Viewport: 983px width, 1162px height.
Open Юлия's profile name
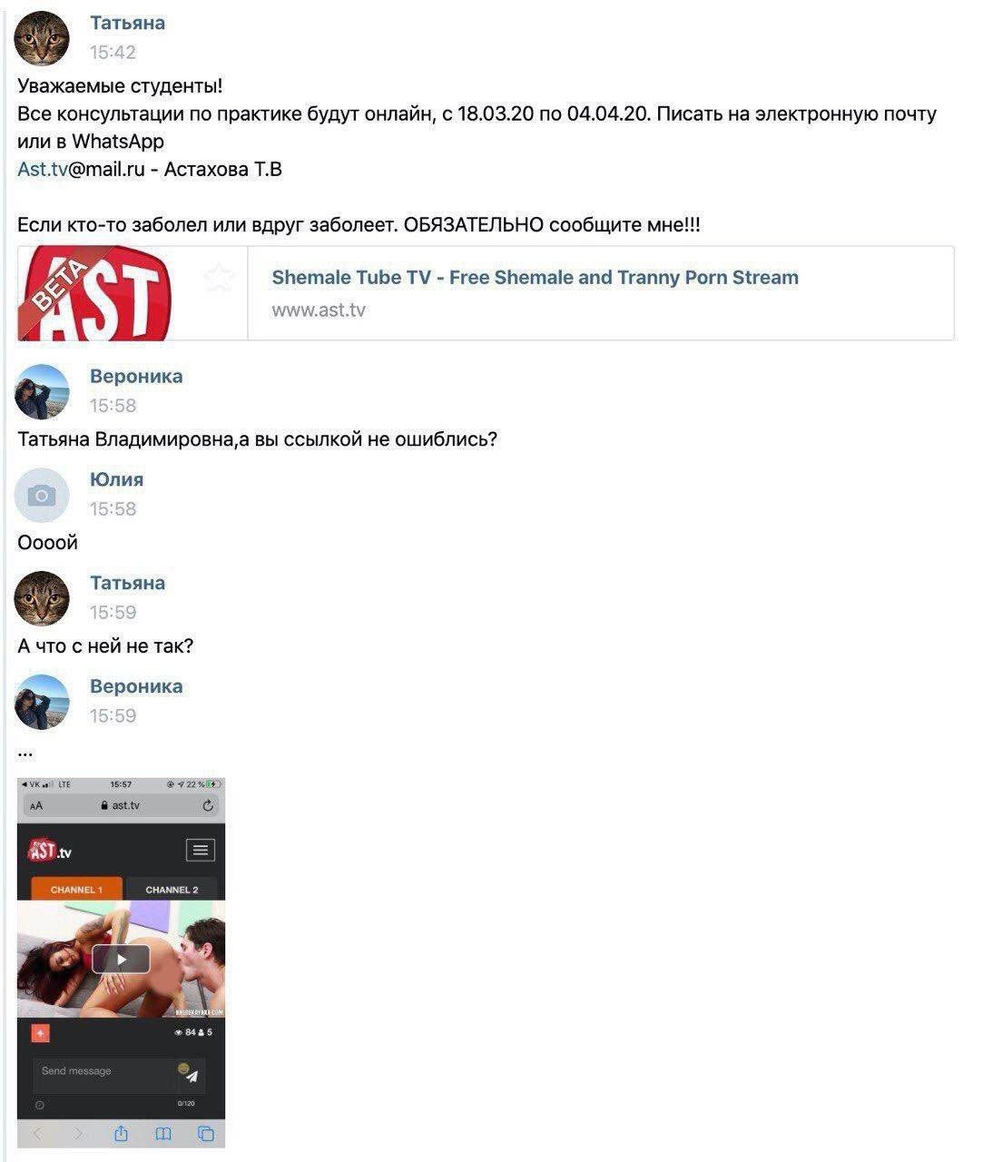(116, 479)
